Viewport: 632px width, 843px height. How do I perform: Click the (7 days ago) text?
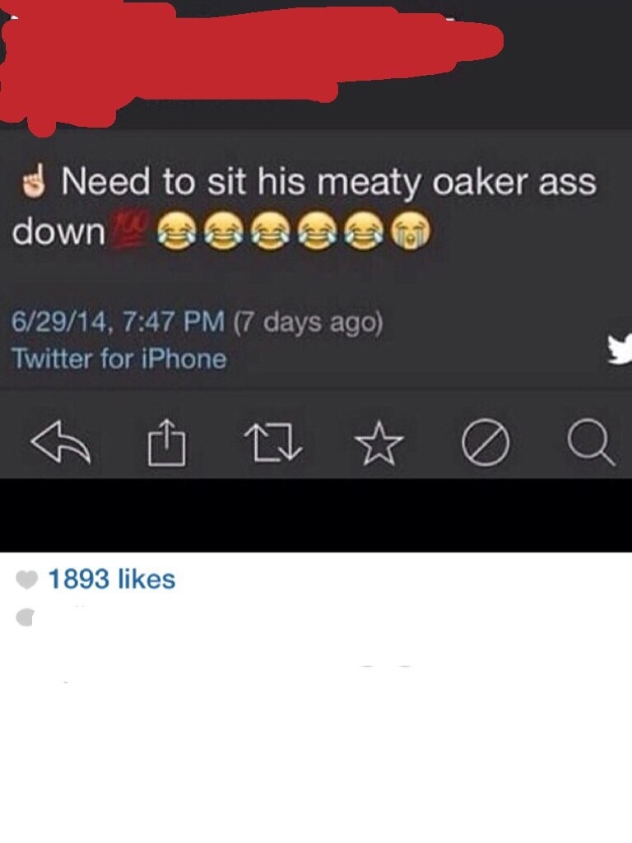(x=309, y=324)
